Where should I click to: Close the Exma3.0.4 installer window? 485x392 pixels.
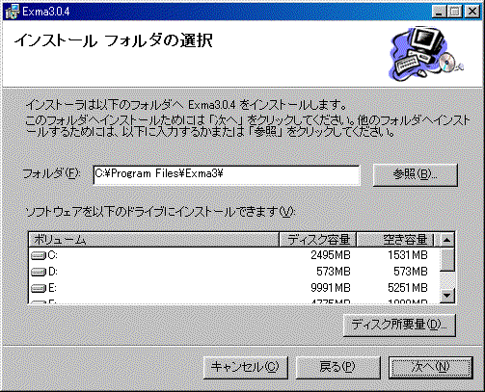point(472,12)
